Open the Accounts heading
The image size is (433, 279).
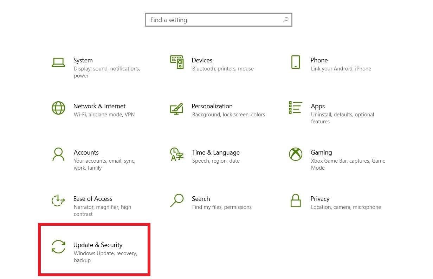(86, 152)
